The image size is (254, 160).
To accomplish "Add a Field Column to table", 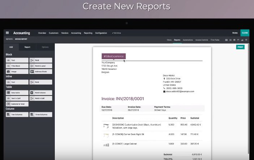I will point(41,93).
